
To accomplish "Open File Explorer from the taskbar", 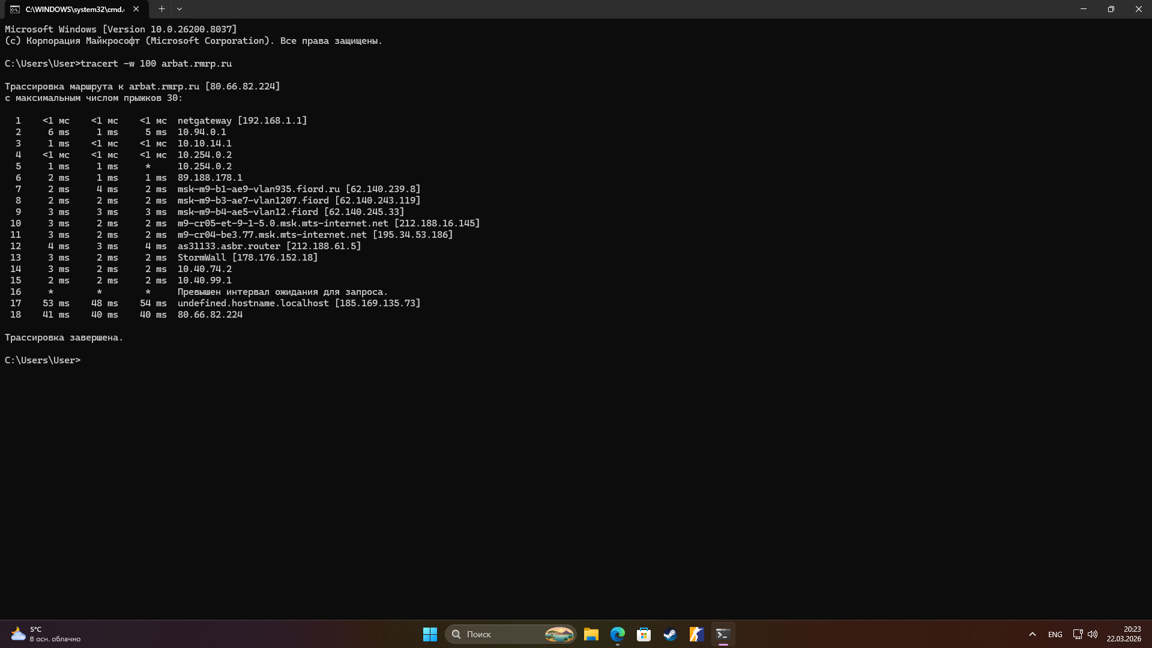I will [591, 634].
